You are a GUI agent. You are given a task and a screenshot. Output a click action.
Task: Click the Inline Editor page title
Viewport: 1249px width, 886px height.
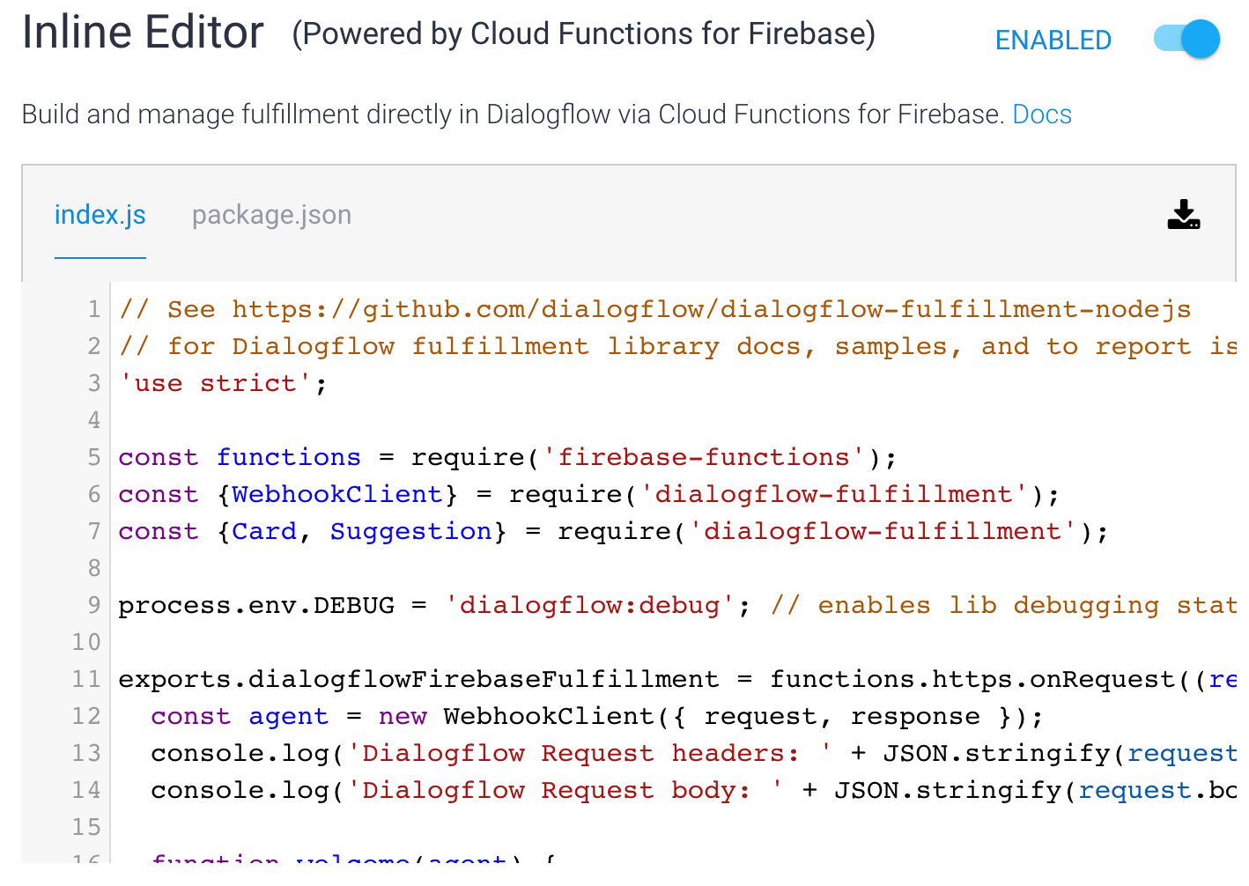143,33
